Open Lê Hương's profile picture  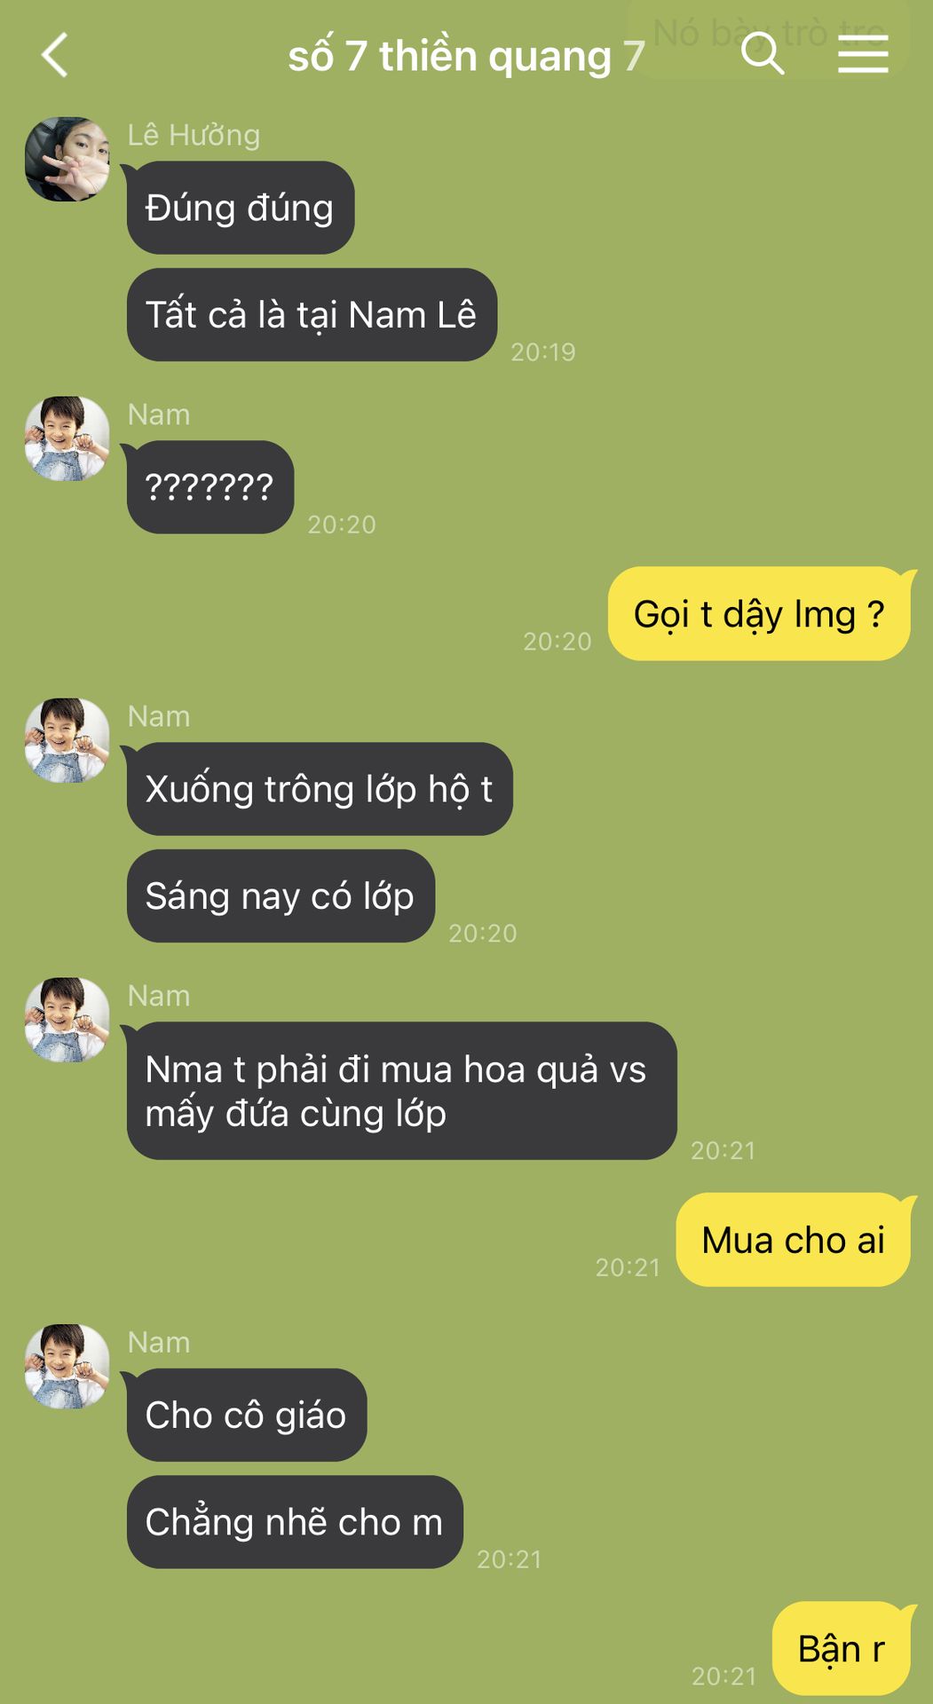coord(67,159)
